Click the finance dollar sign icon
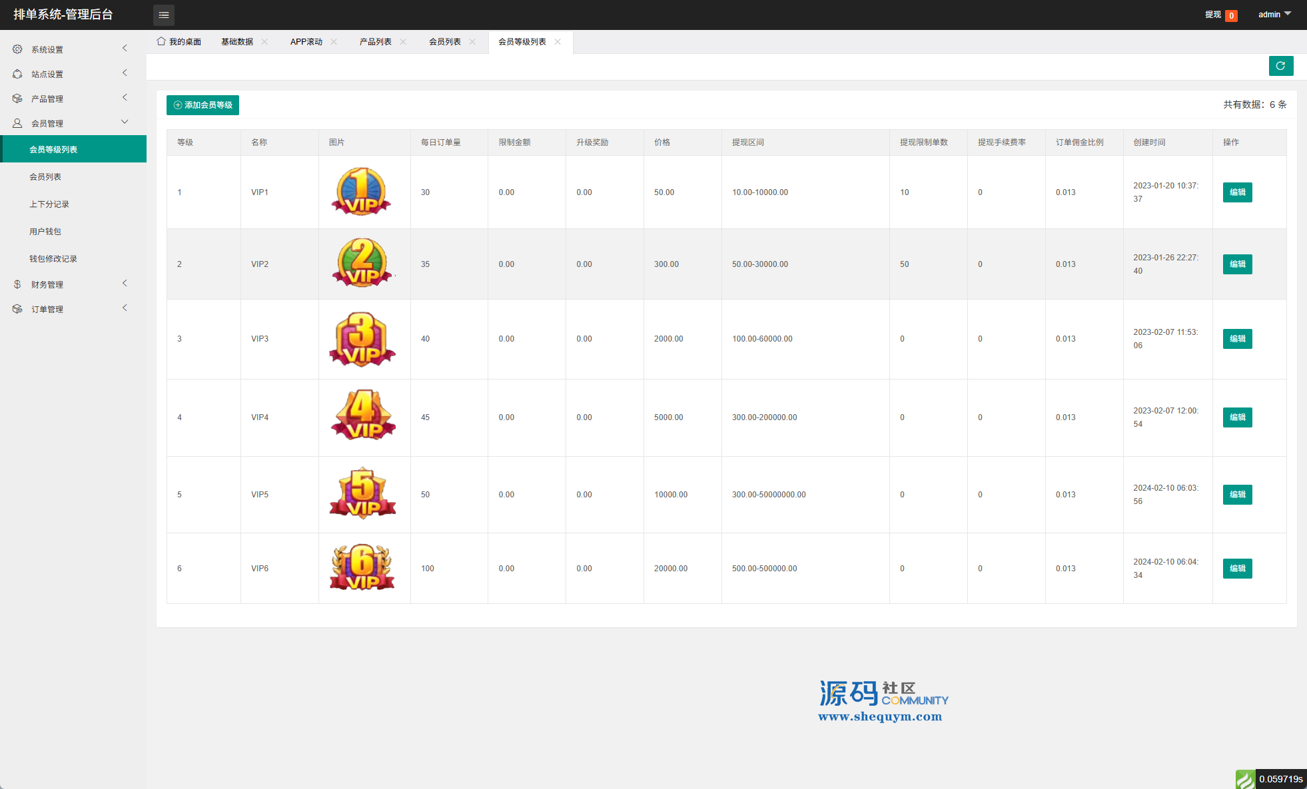Image resolution: width=1307 pixels, height=789 pixels. coord(17,284)
